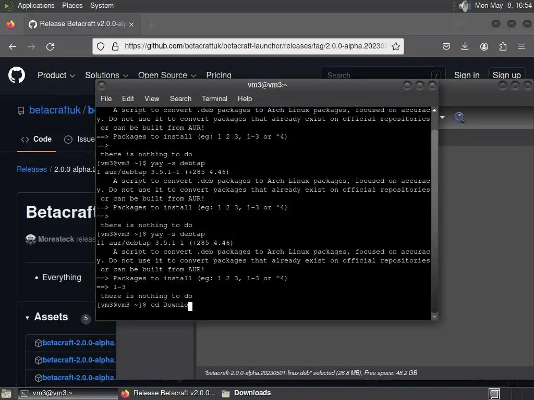The image size is (534, 400).
Task: Open Firefox downloads panel
Action: click(465, 46)
